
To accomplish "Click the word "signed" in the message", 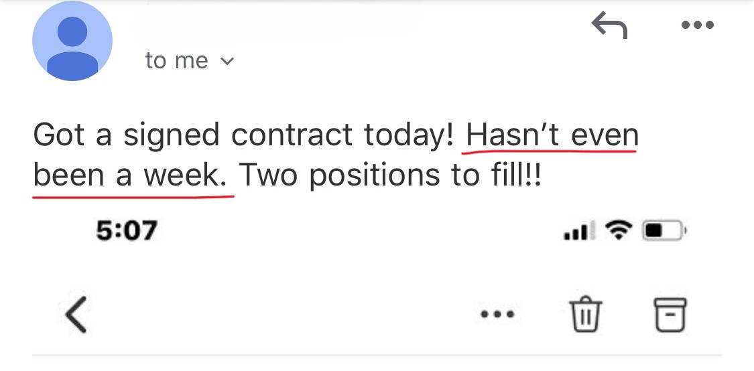I will point(171,136).
